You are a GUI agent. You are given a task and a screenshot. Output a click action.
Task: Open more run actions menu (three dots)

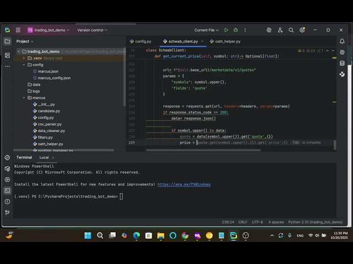coord(245,30)
